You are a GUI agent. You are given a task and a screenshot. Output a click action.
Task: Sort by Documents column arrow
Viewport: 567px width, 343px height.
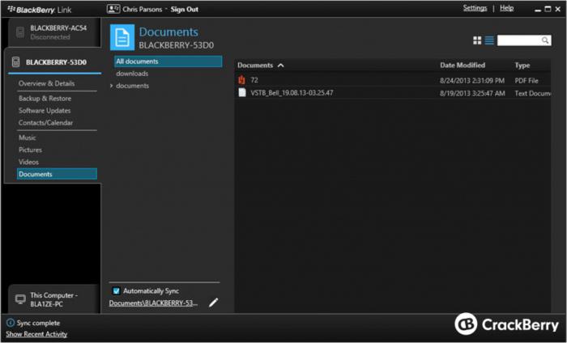[x=280, y=66]
